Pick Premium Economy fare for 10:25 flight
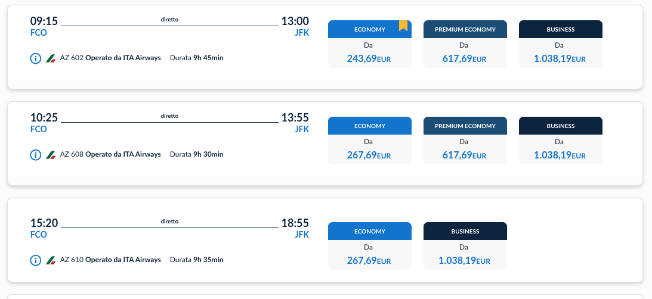The width and height of the screenshot is (652, 299). [465, 141]
